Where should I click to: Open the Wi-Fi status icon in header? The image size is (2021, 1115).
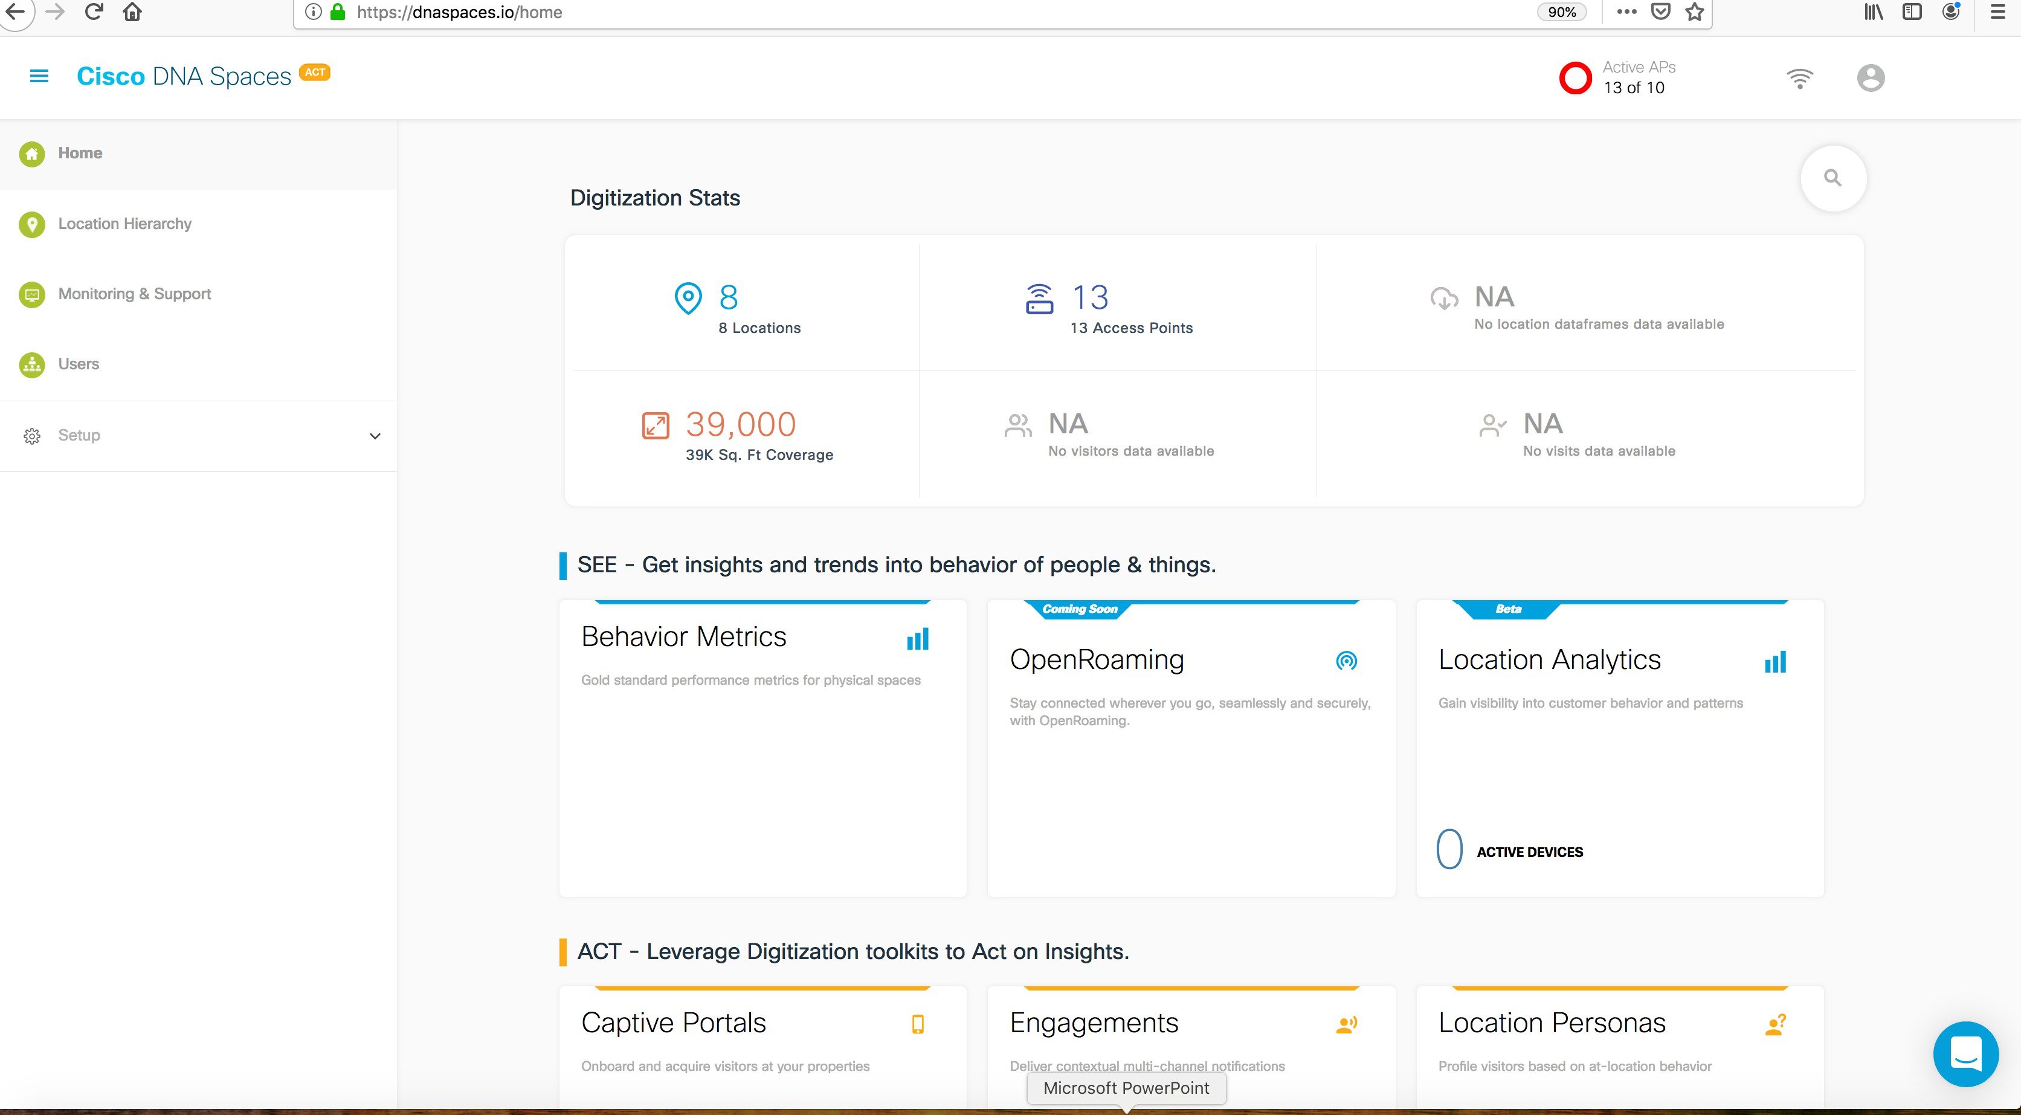1800,78
